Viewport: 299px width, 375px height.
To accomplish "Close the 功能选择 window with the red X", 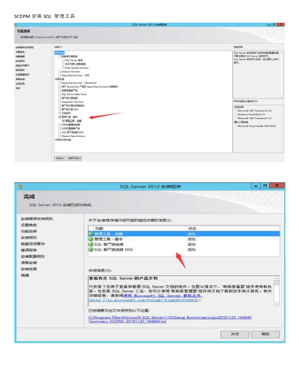I will (281, 25).
